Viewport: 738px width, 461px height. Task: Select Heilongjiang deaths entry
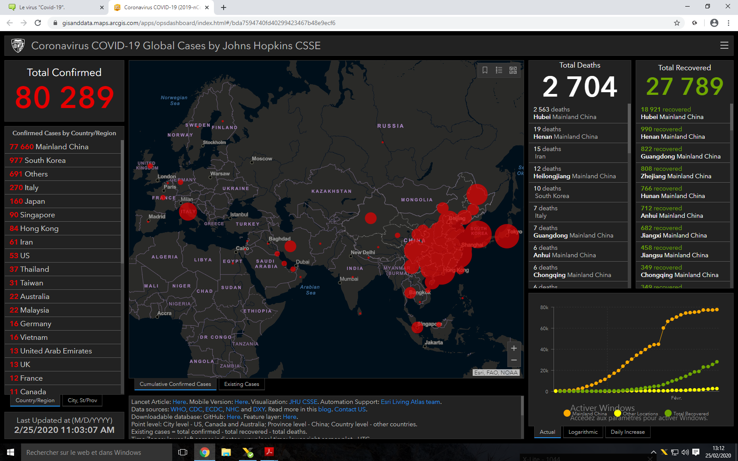point(578,172)
